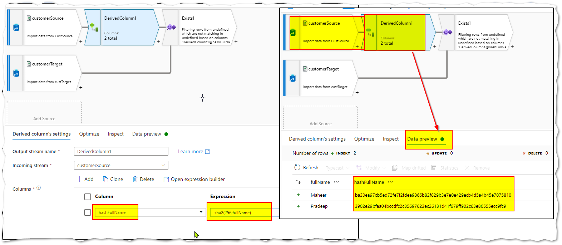The width and height of the screenshot is (562, 245).
Task: Click Add Source in right panel
Action: pos(320,124)
